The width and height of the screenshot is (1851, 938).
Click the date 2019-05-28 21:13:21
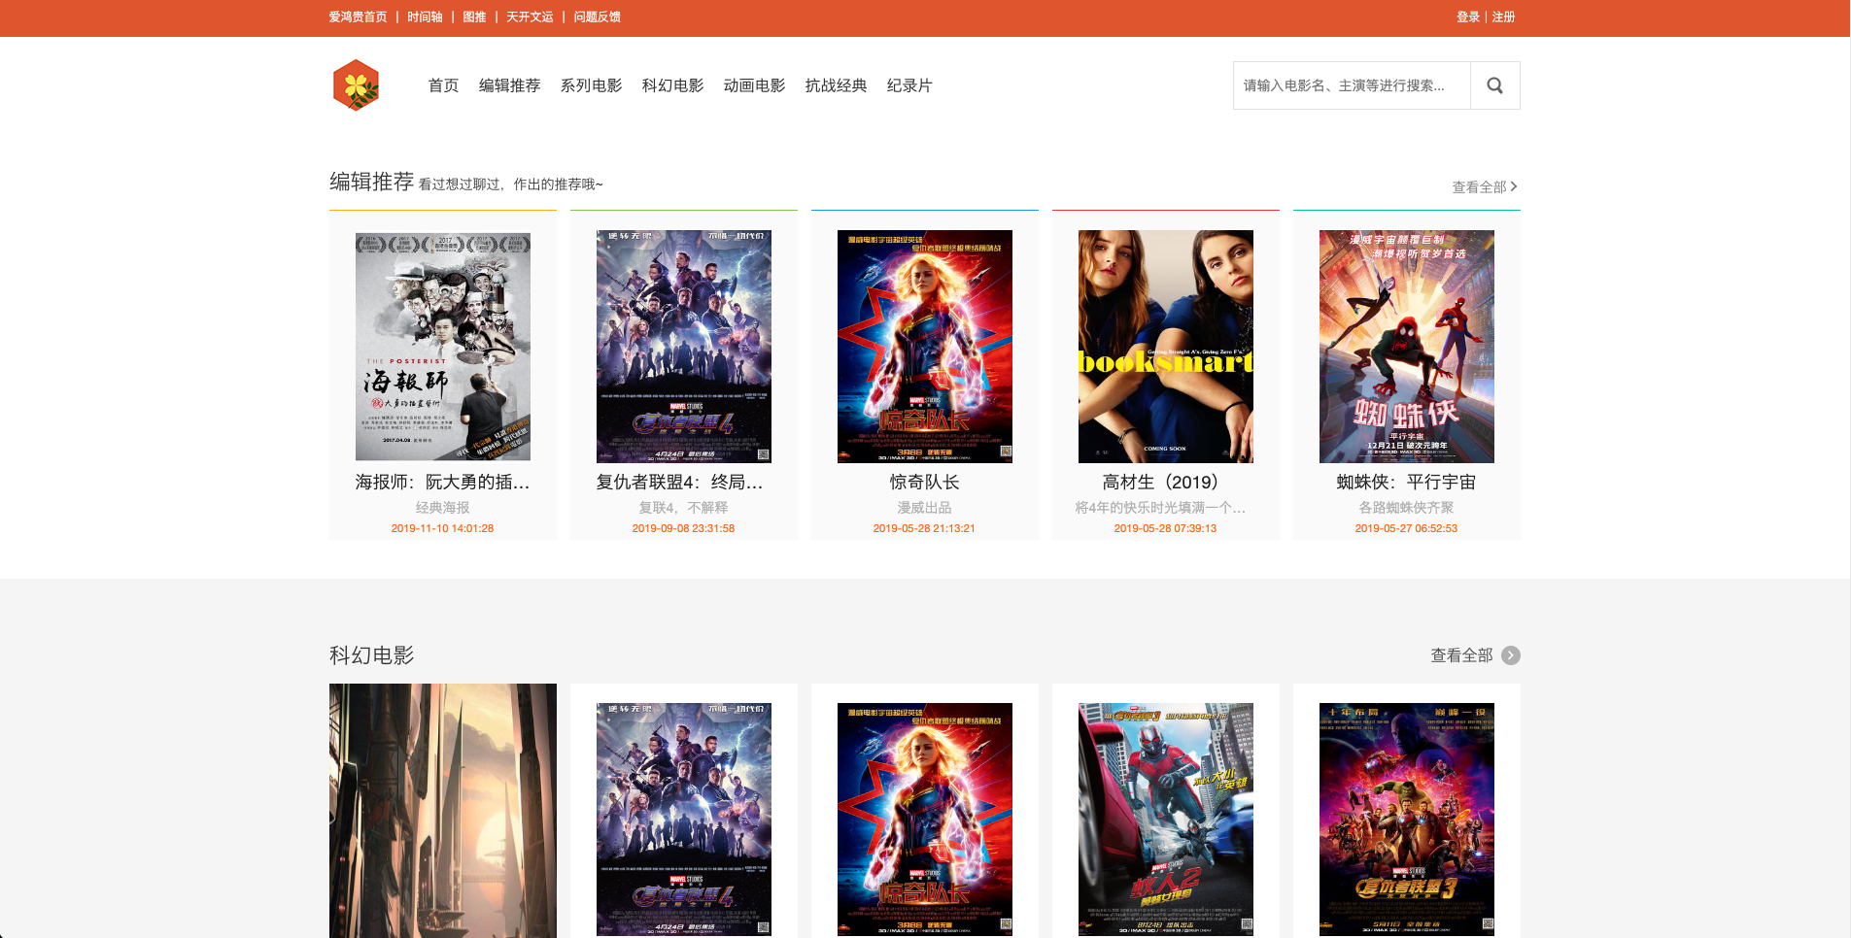pos(925,528)
